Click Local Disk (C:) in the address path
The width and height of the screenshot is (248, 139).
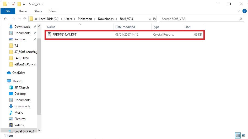[x=48, y=19]
